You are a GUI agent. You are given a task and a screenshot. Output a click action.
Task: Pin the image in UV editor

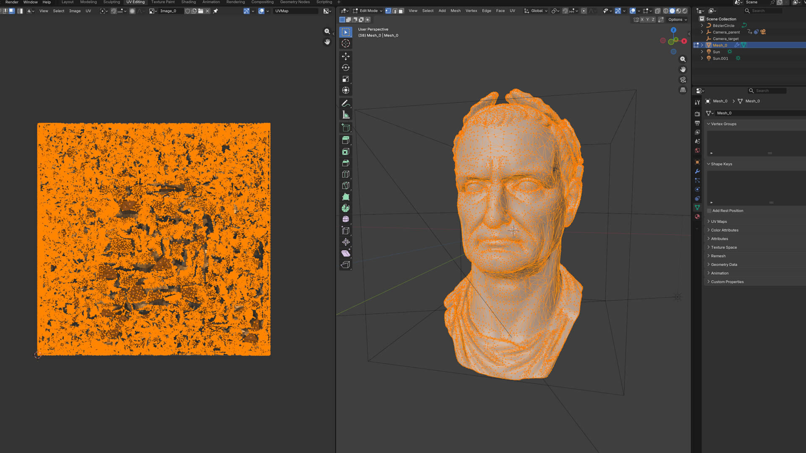pos(216,11)
